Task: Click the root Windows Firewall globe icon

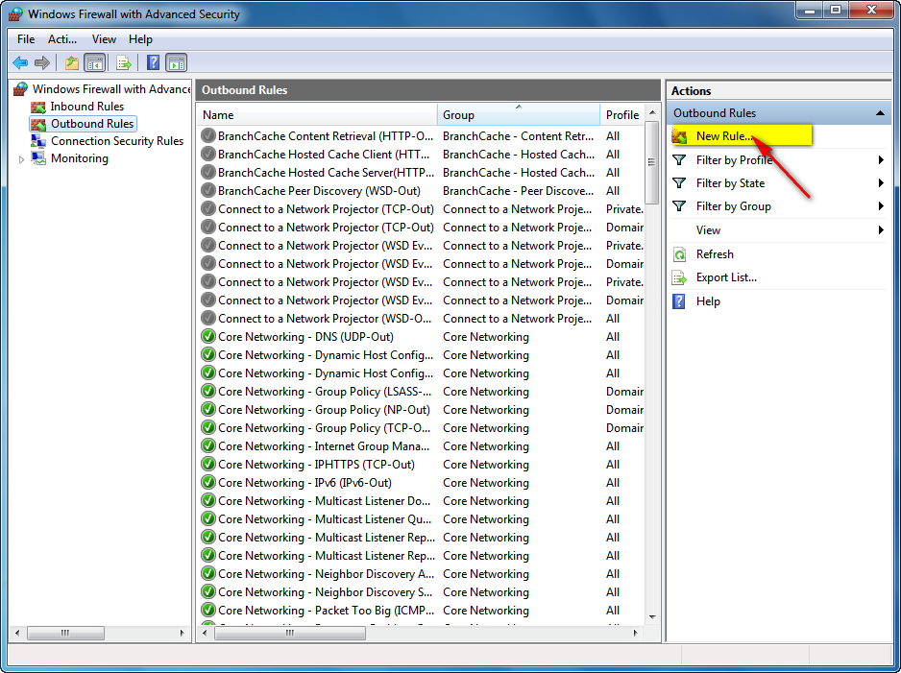Action: click(x=21, y=89)
